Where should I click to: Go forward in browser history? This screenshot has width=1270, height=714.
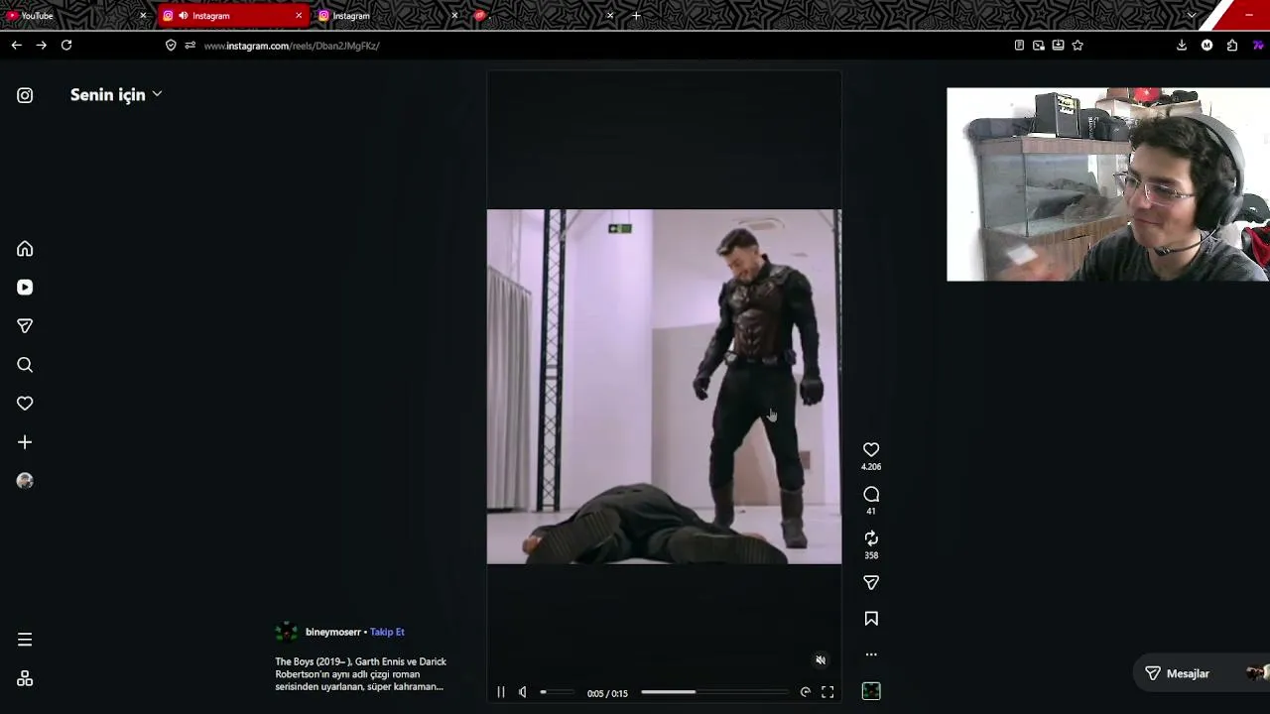point(41,46)
